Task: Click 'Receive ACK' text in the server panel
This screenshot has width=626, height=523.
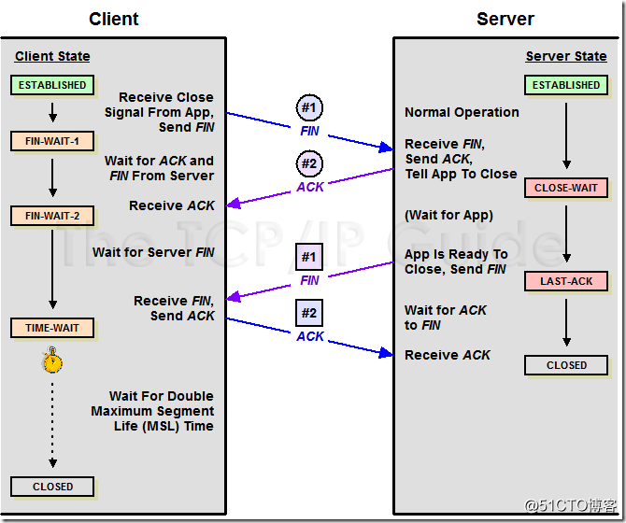Action: tap(448, 355)
